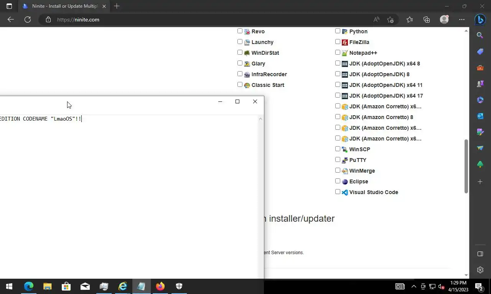The image size is (491, 294).
Task: Click the Notepad scroll-up arrow
Action: pyautogui.click(x=260, y=119)
